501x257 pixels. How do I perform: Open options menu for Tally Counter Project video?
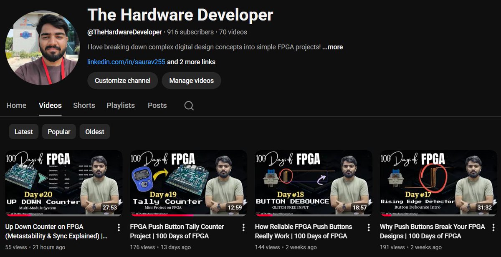[243, 227]
